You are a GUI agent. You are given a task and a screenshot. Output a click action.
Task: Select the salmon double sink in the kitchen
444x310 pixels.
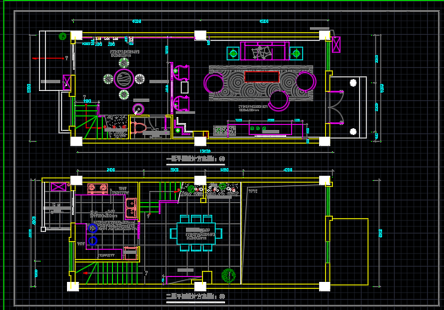131,208
